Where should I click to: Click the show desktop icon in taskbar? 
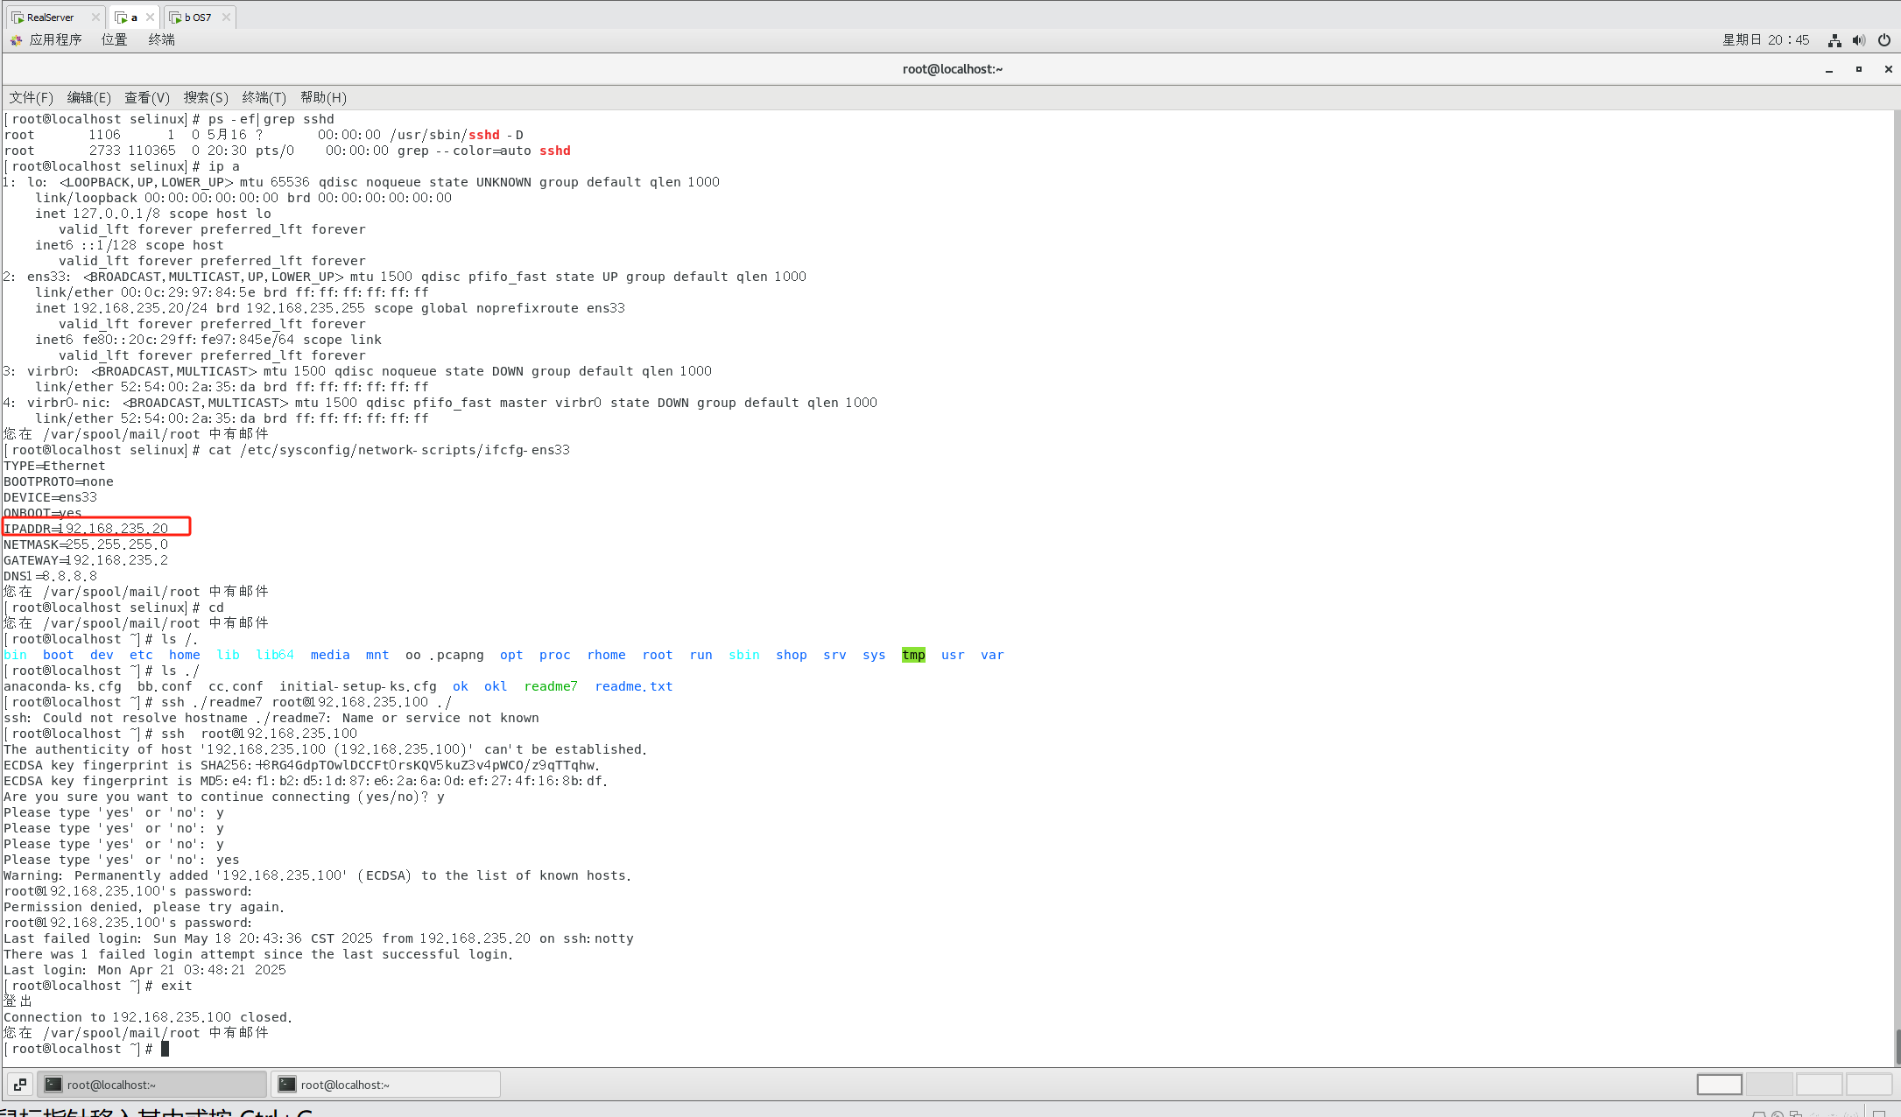coord(20,1085)
